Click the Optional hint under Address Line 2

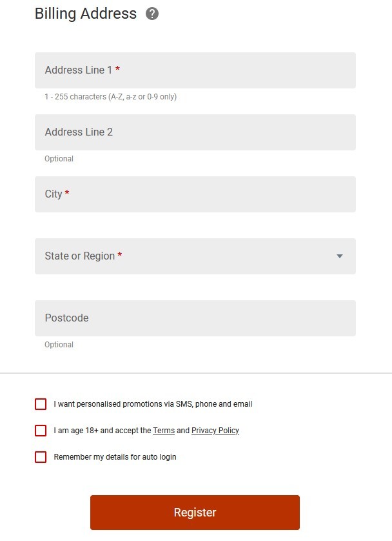coord(59,159)
